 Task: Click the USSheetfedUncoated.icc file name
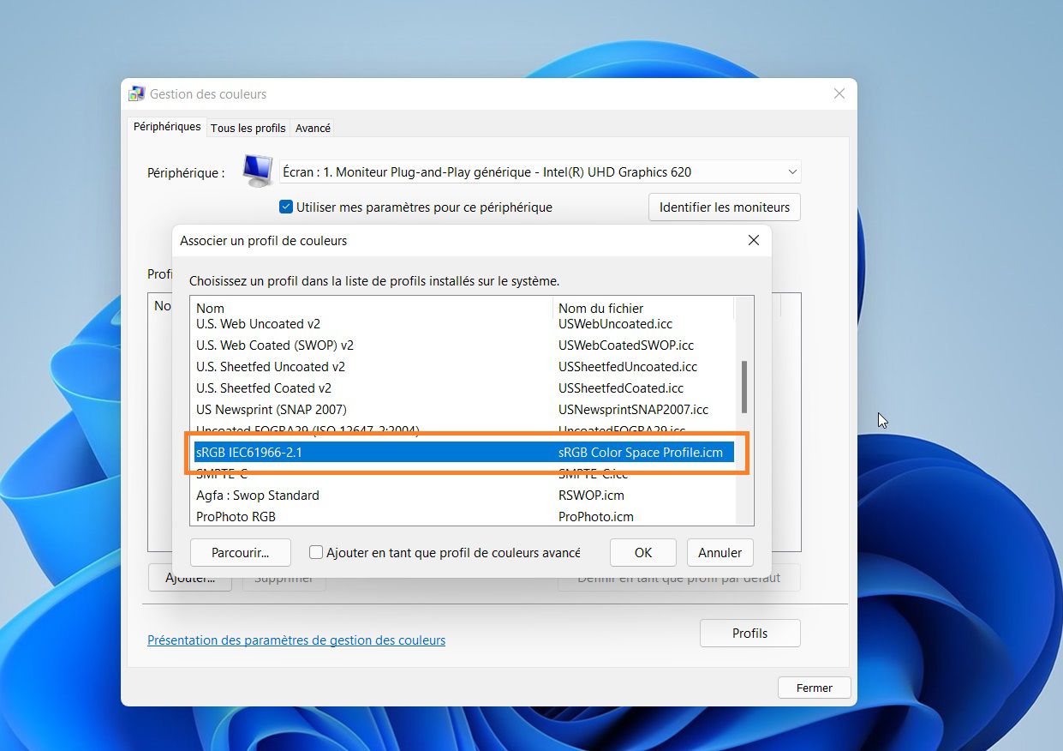[628, 367]
